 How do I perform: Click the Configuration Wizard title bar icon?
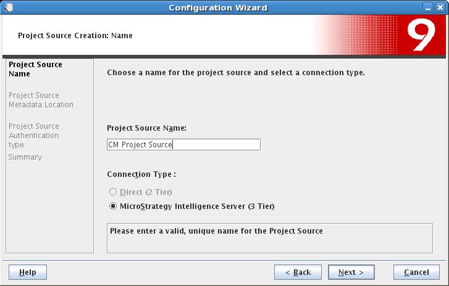click(8, 7)
